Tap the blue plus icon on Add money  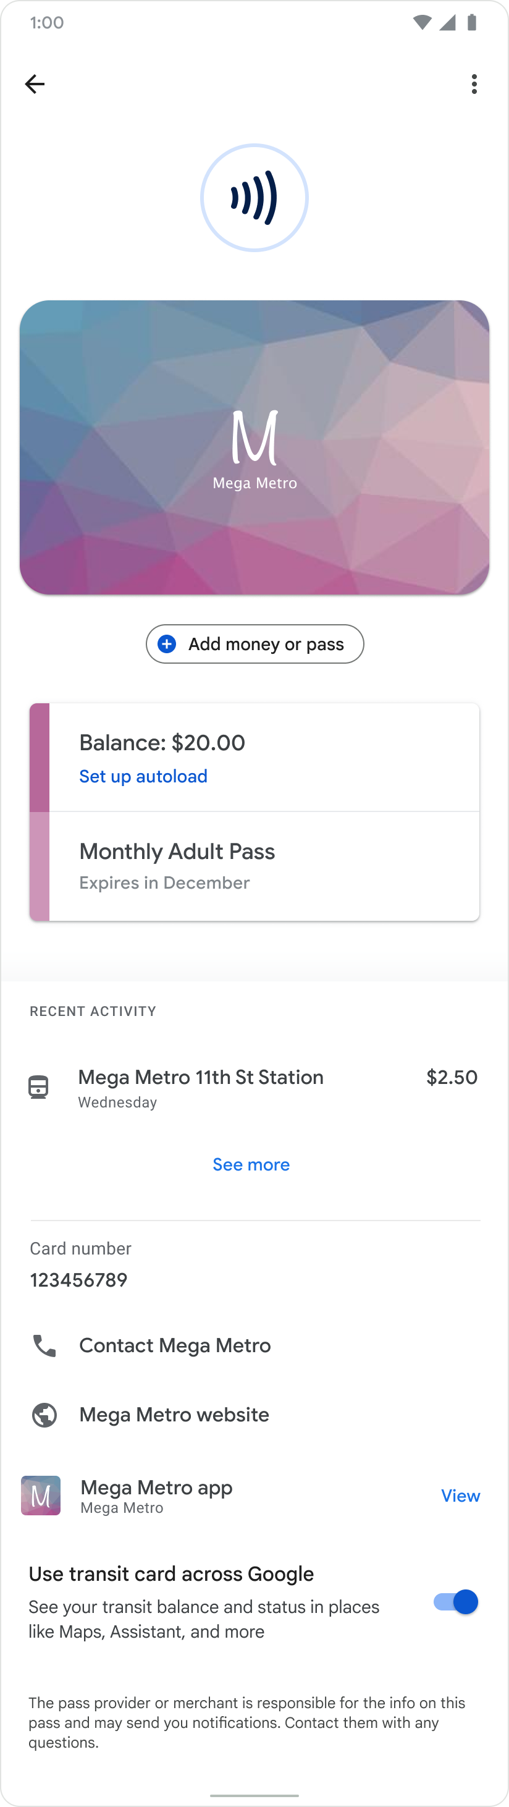pyautogui.click(x=167, y=644)
